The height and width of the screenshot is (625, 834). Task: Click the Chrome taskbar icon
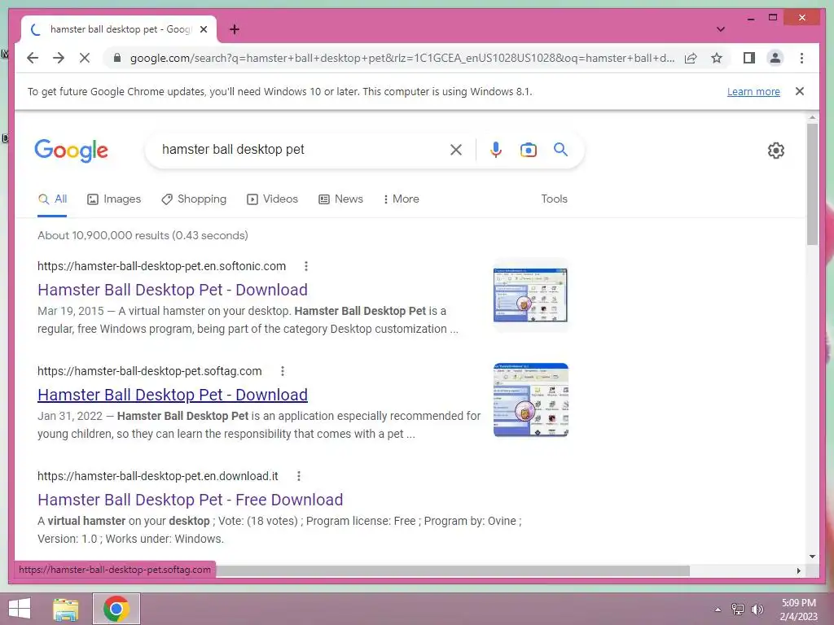pos(116,609)
